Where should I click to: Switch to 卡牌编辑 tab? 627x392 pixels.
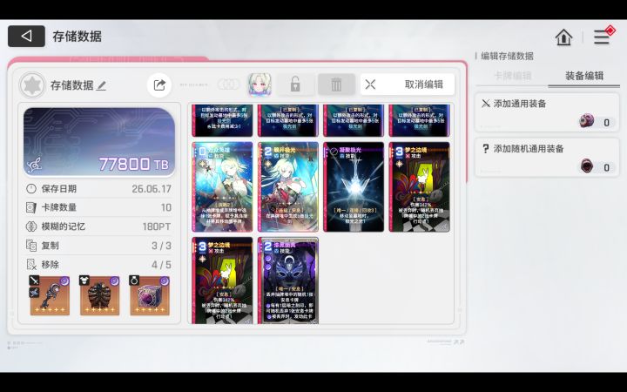tap(512, 76)
